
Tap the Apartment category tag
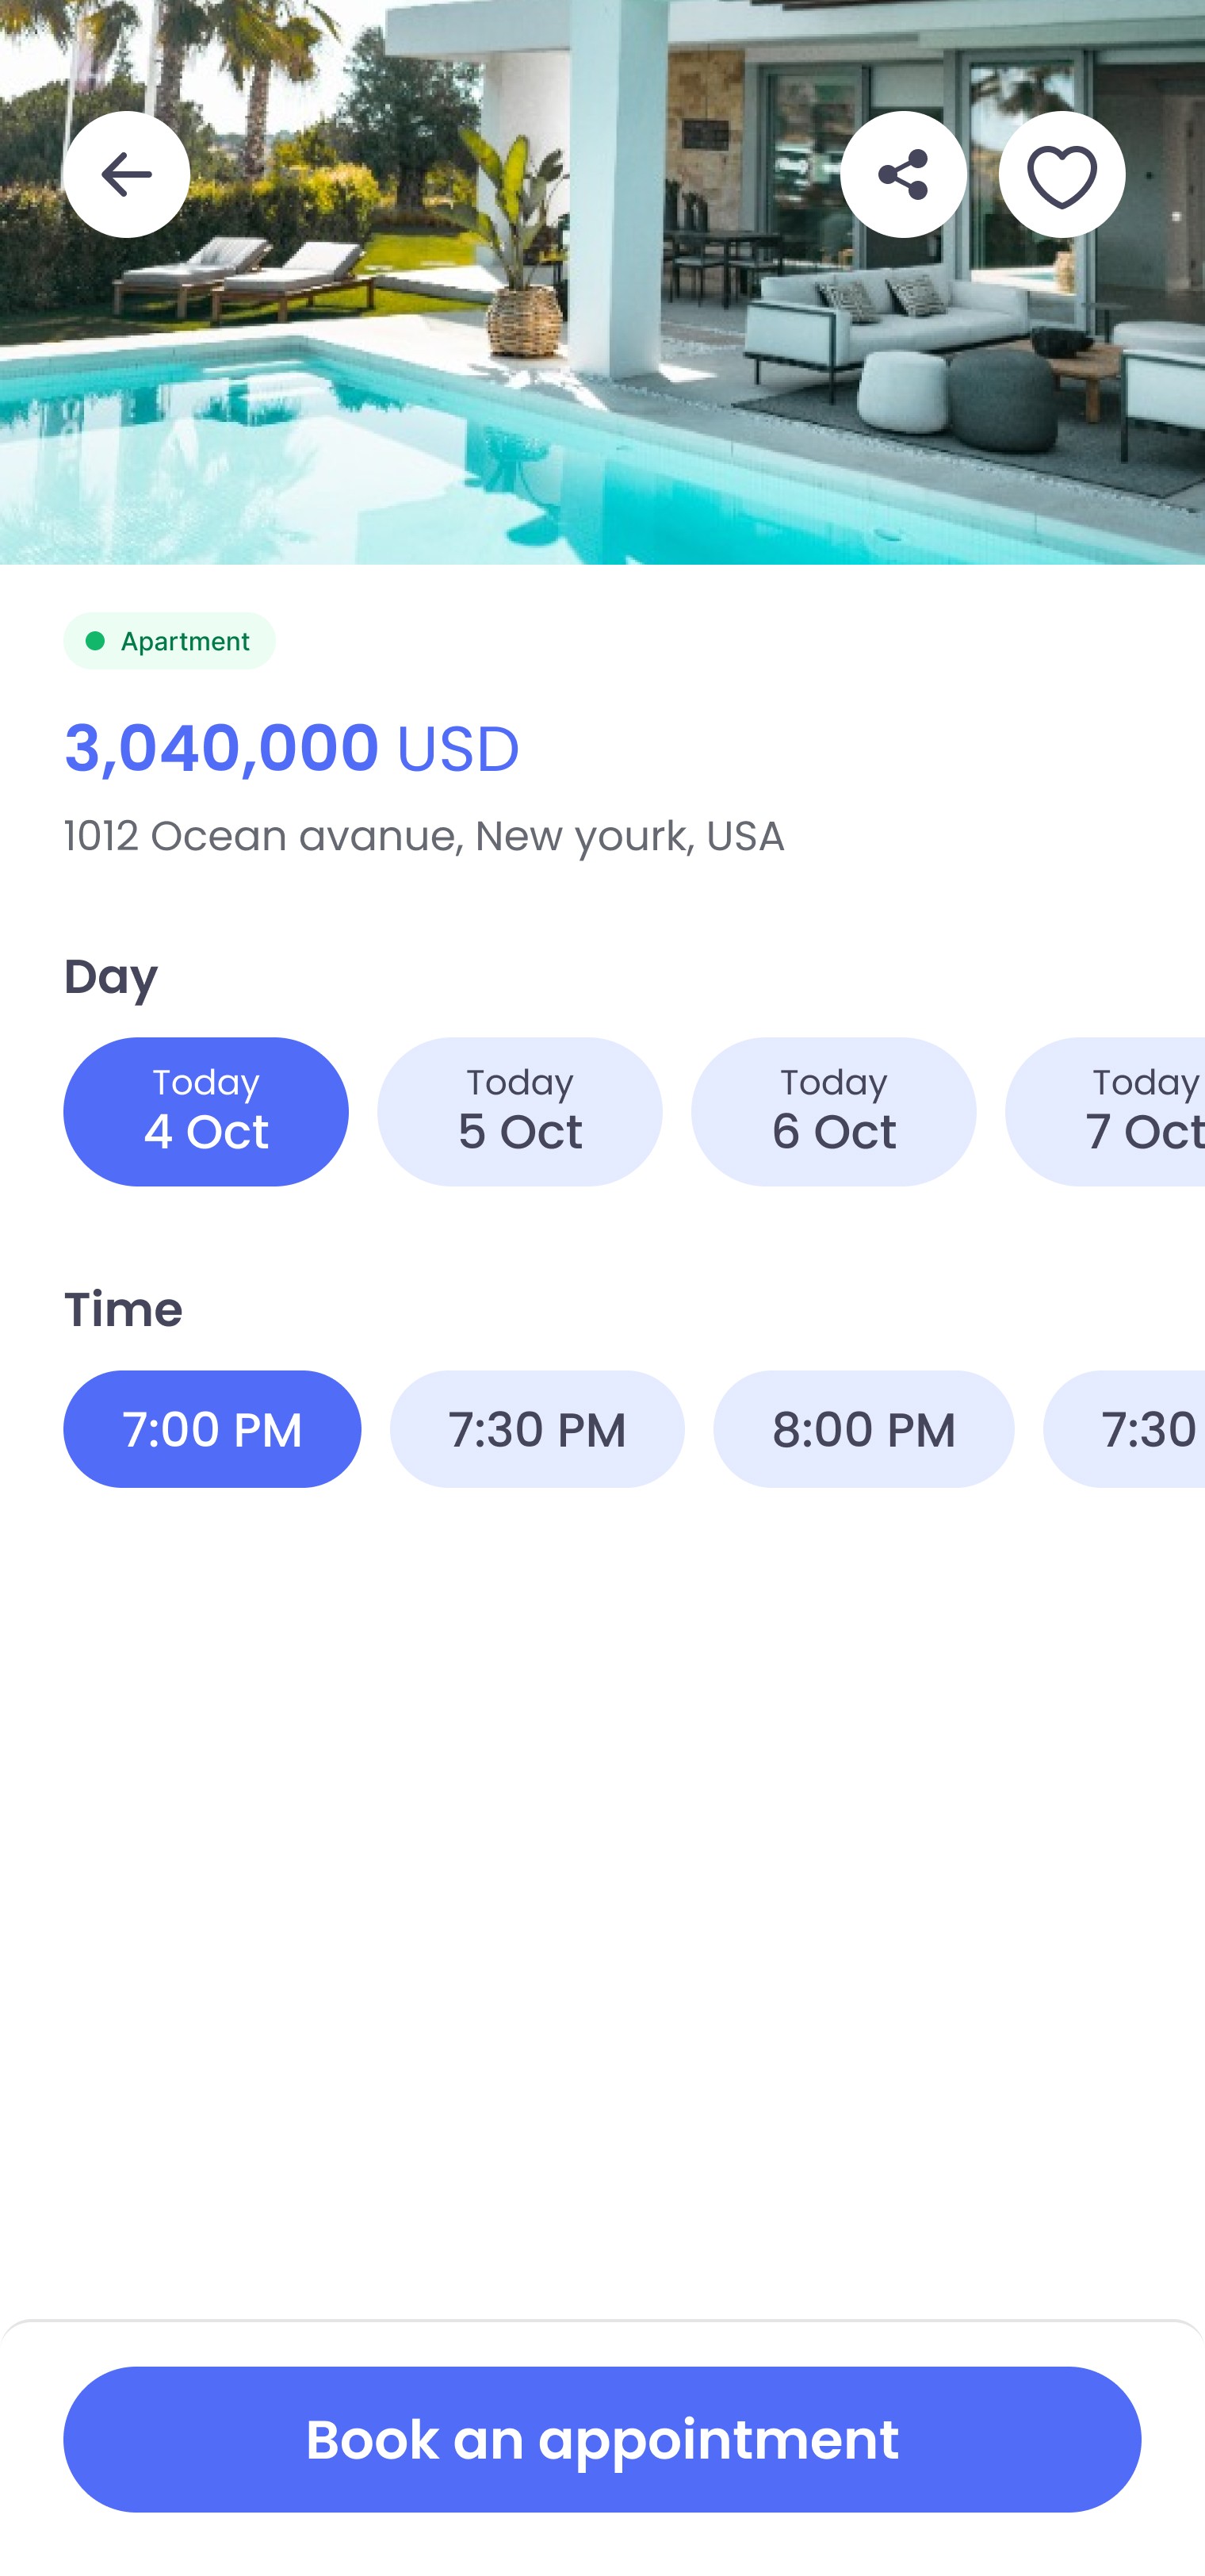pyautogui.click(x=170, y=641)
